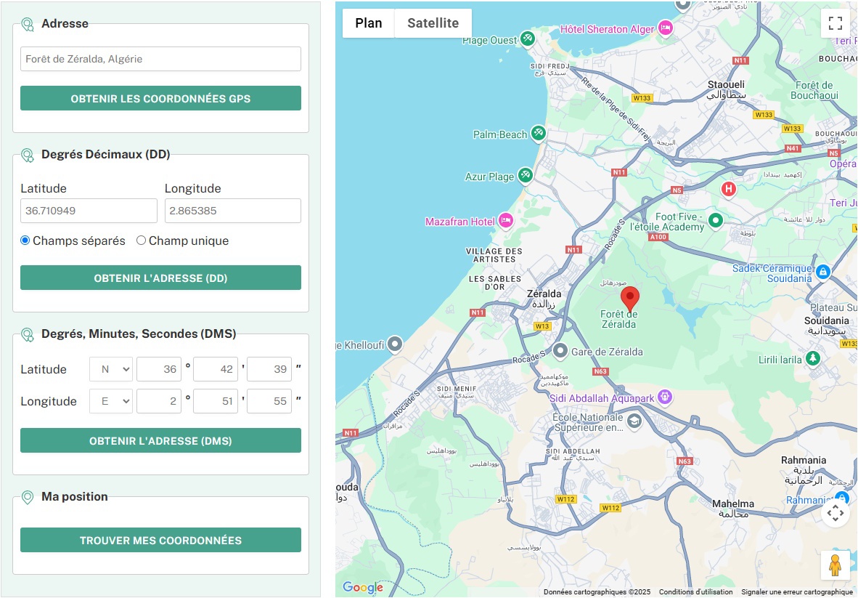
Task: Select the Plage Ouest beach marker
Action: coord(528,39)
